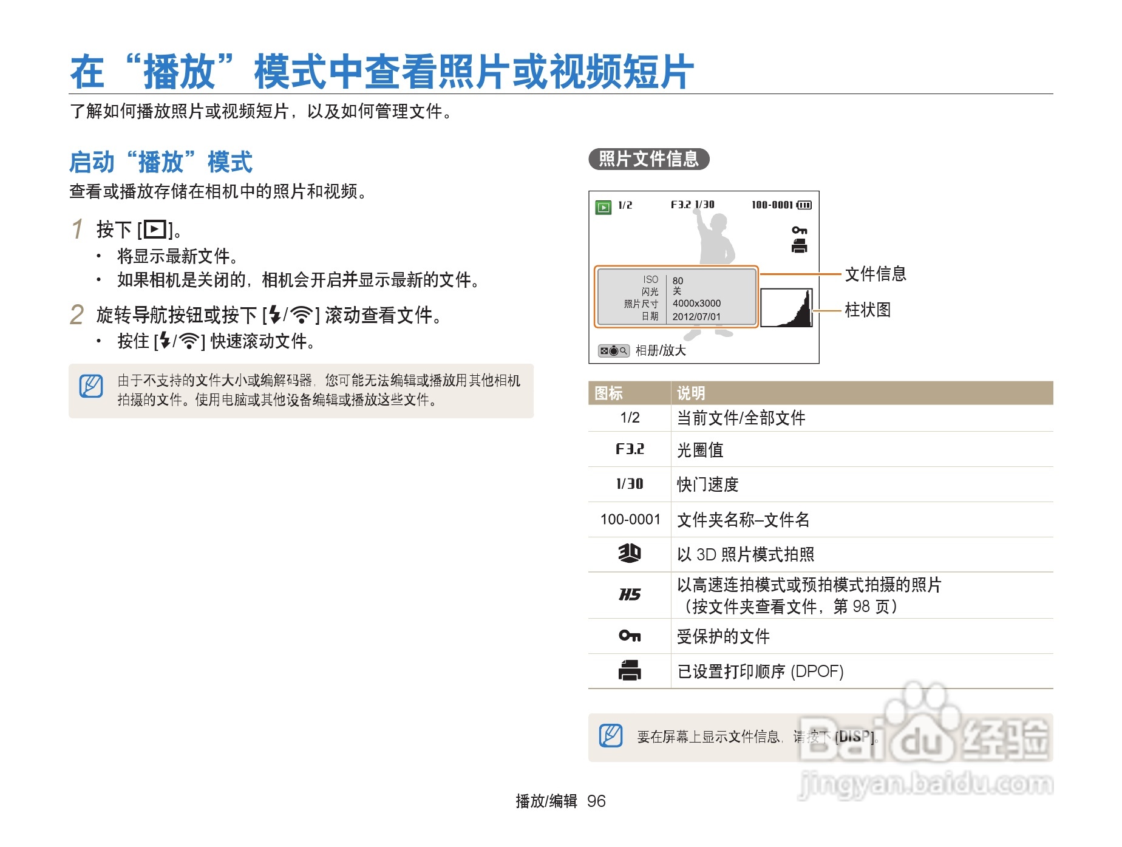Click the '将显示最新文件' bullet
1122x847 pixels.
point(177,256)
